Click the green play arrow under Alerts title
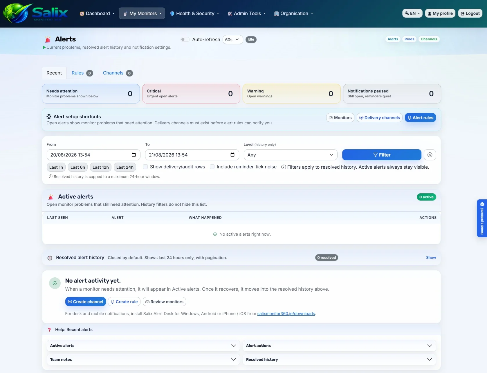 click(x=44, y=47)
